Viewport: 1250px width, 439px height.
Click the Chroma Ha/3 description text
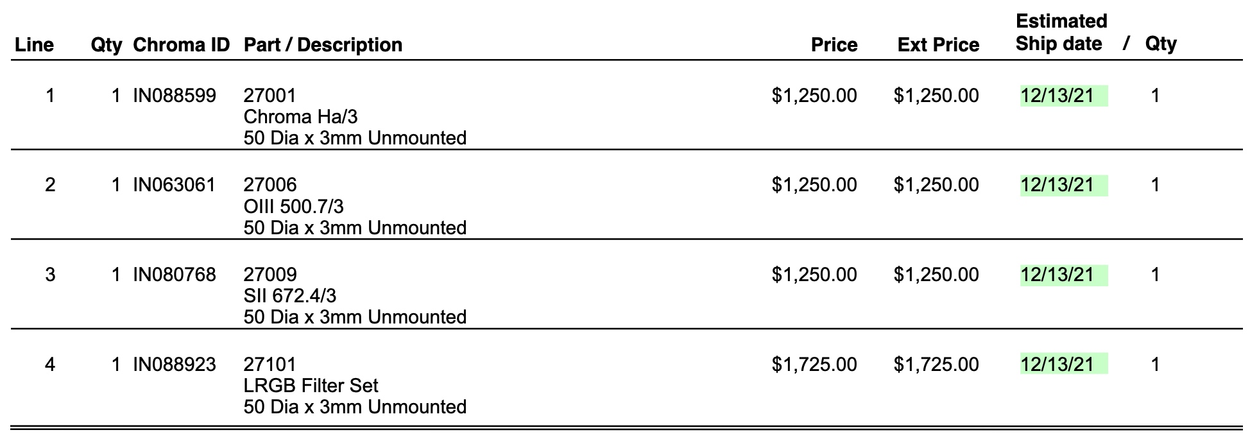click(x=301, y=117)
